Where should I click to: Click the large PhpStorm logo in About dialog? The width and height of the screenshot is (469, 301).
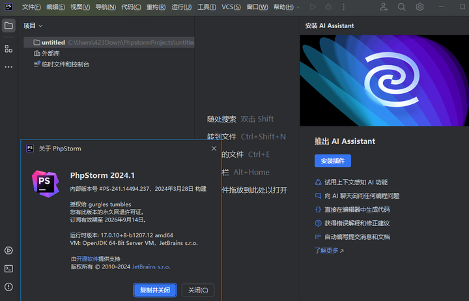click(46, 184)
